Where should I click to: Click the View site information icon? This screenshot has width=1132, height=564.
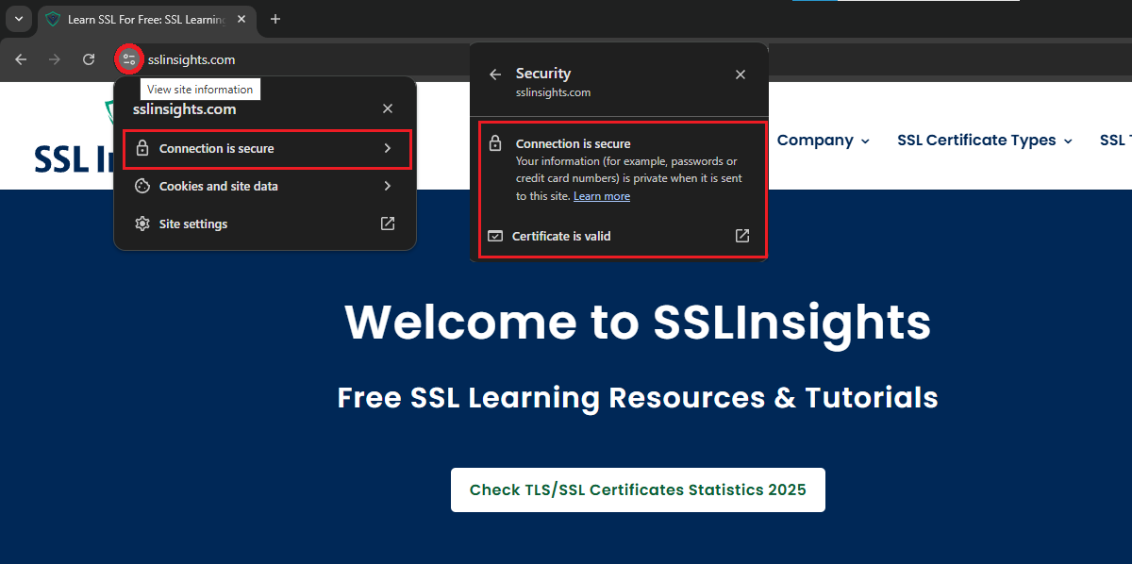tap(129, 59)
